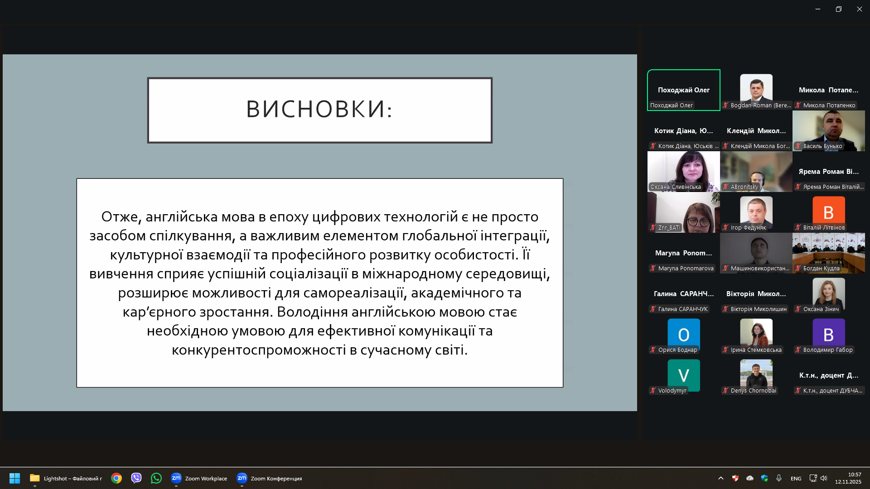Open the Windows Start menu
Viewport: 870px width, 489px height.
(14, 478)
